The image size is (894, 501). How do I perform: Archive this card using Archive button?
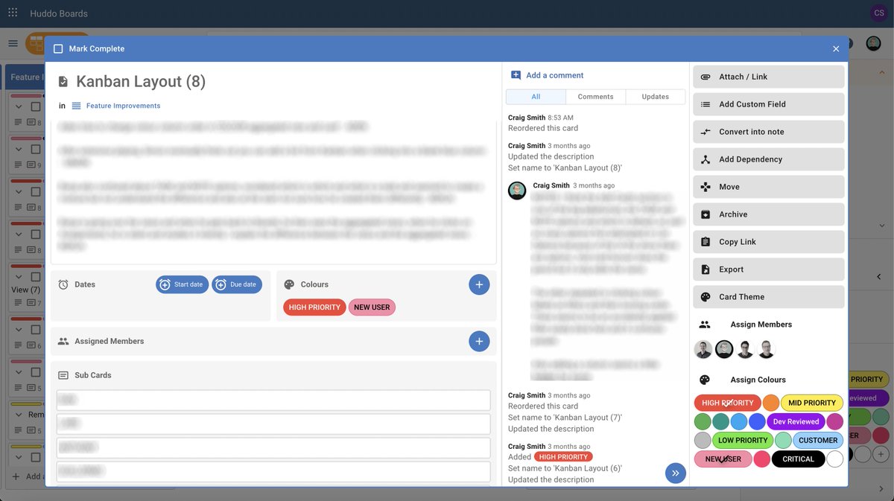[769, 214]
